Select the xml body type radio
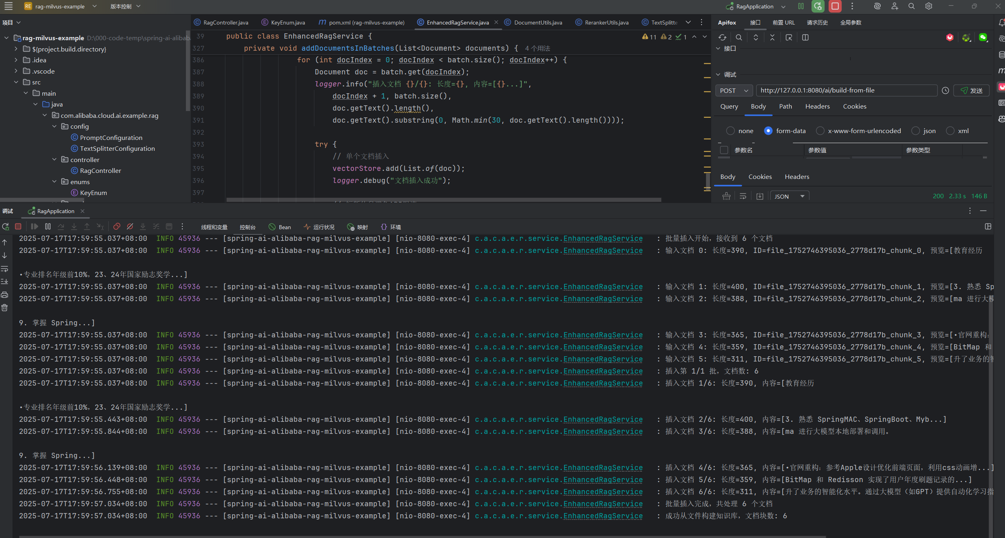Image resolution: width=1005 pixels, height=538 pixels. pyautogui.click(x=950, y=131)
